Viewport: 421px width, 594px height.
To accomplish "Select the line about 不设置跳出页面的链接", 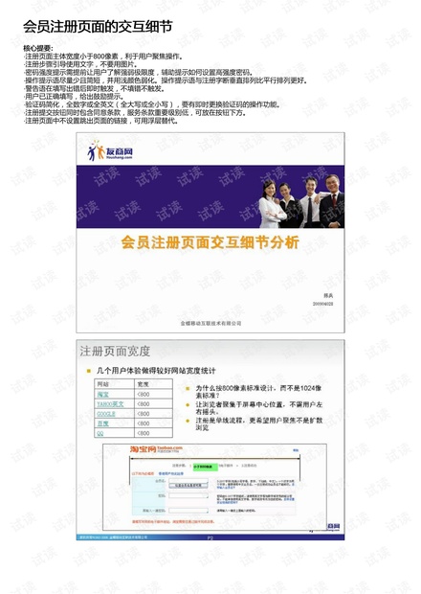I will 101,121.
